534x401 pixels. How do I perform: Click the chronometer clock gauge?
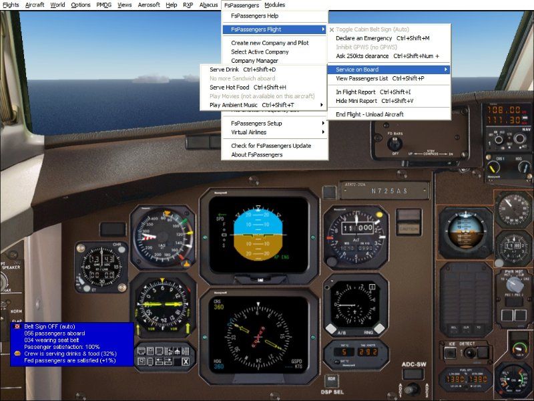point(101,267)
